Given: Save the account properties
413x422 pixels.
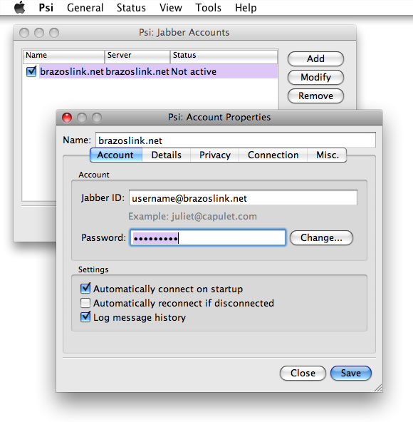Looking at the screenshot, I should (351, 373).
